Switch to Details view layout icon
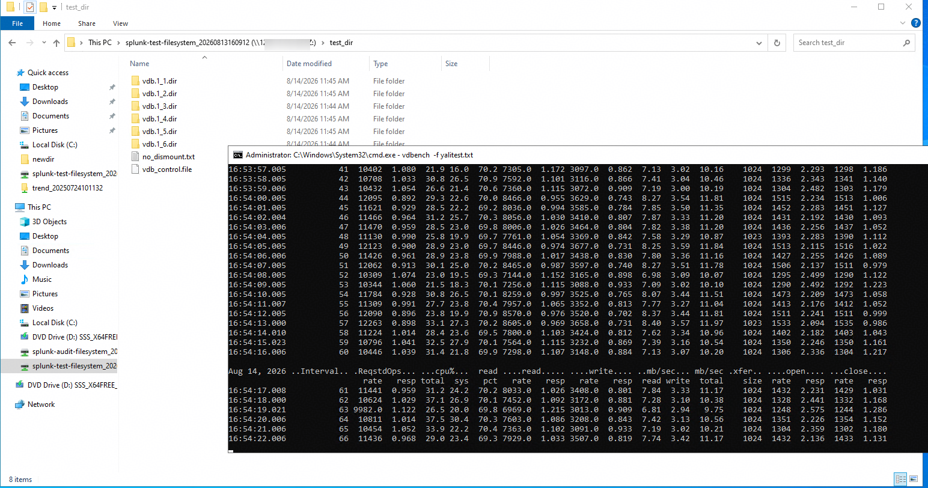 (x=900, y=479)
